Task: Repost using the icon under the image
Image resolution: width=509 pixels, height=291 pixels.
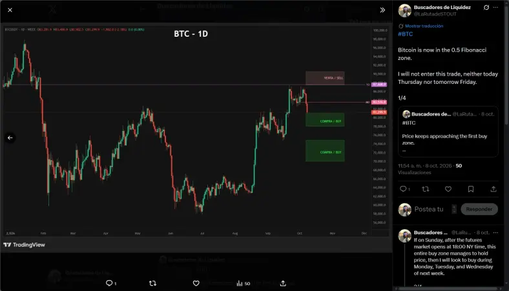Action: click(152, 283)
